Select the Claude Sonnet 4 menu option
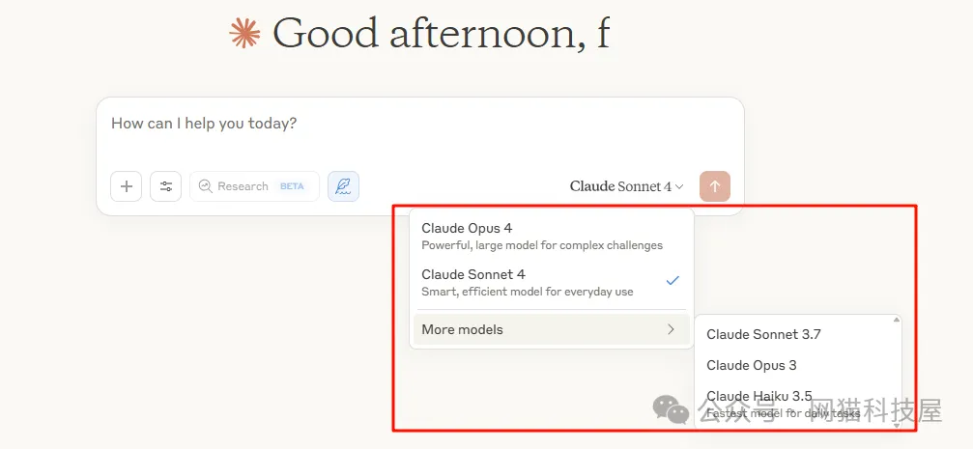Image resolution: width=973 pixels, height=449 pixels. (x=473, y=275)
